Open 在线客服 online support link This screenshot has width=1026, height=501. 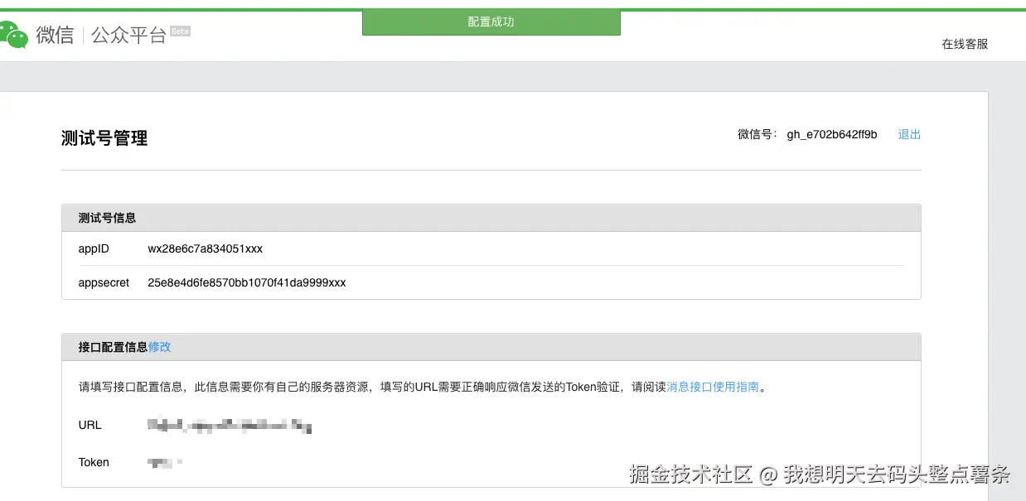pyautogui.click(x=965, y=44)
